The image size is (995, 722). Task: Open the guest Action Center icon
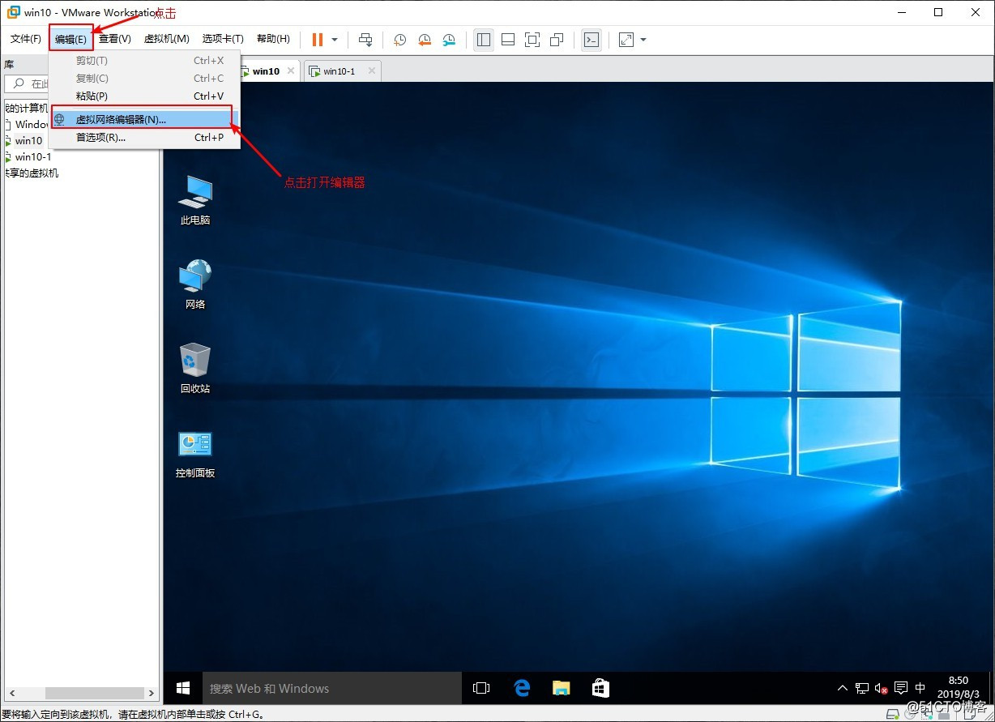tap(900, 688)
